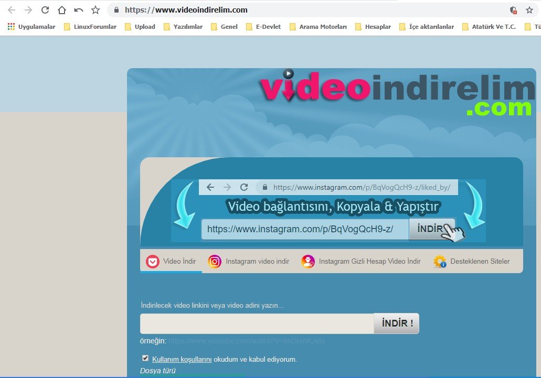Image resolution: width=541 pixels, height=378 pixels.
Task: Open the LinuxForumlar bookmark folder
Action: pyautogui.click(x=90, y=27)
